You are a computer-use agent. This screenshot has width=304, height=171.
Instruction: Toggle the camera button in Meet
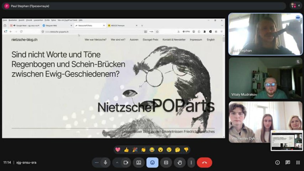pos(126,162)
